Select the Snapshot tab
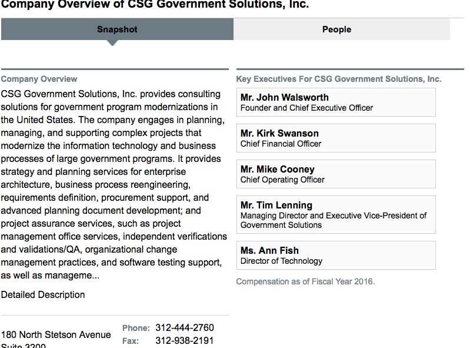Image resolution: width=470 pixels, height=348 pixels. coord(117,29)
